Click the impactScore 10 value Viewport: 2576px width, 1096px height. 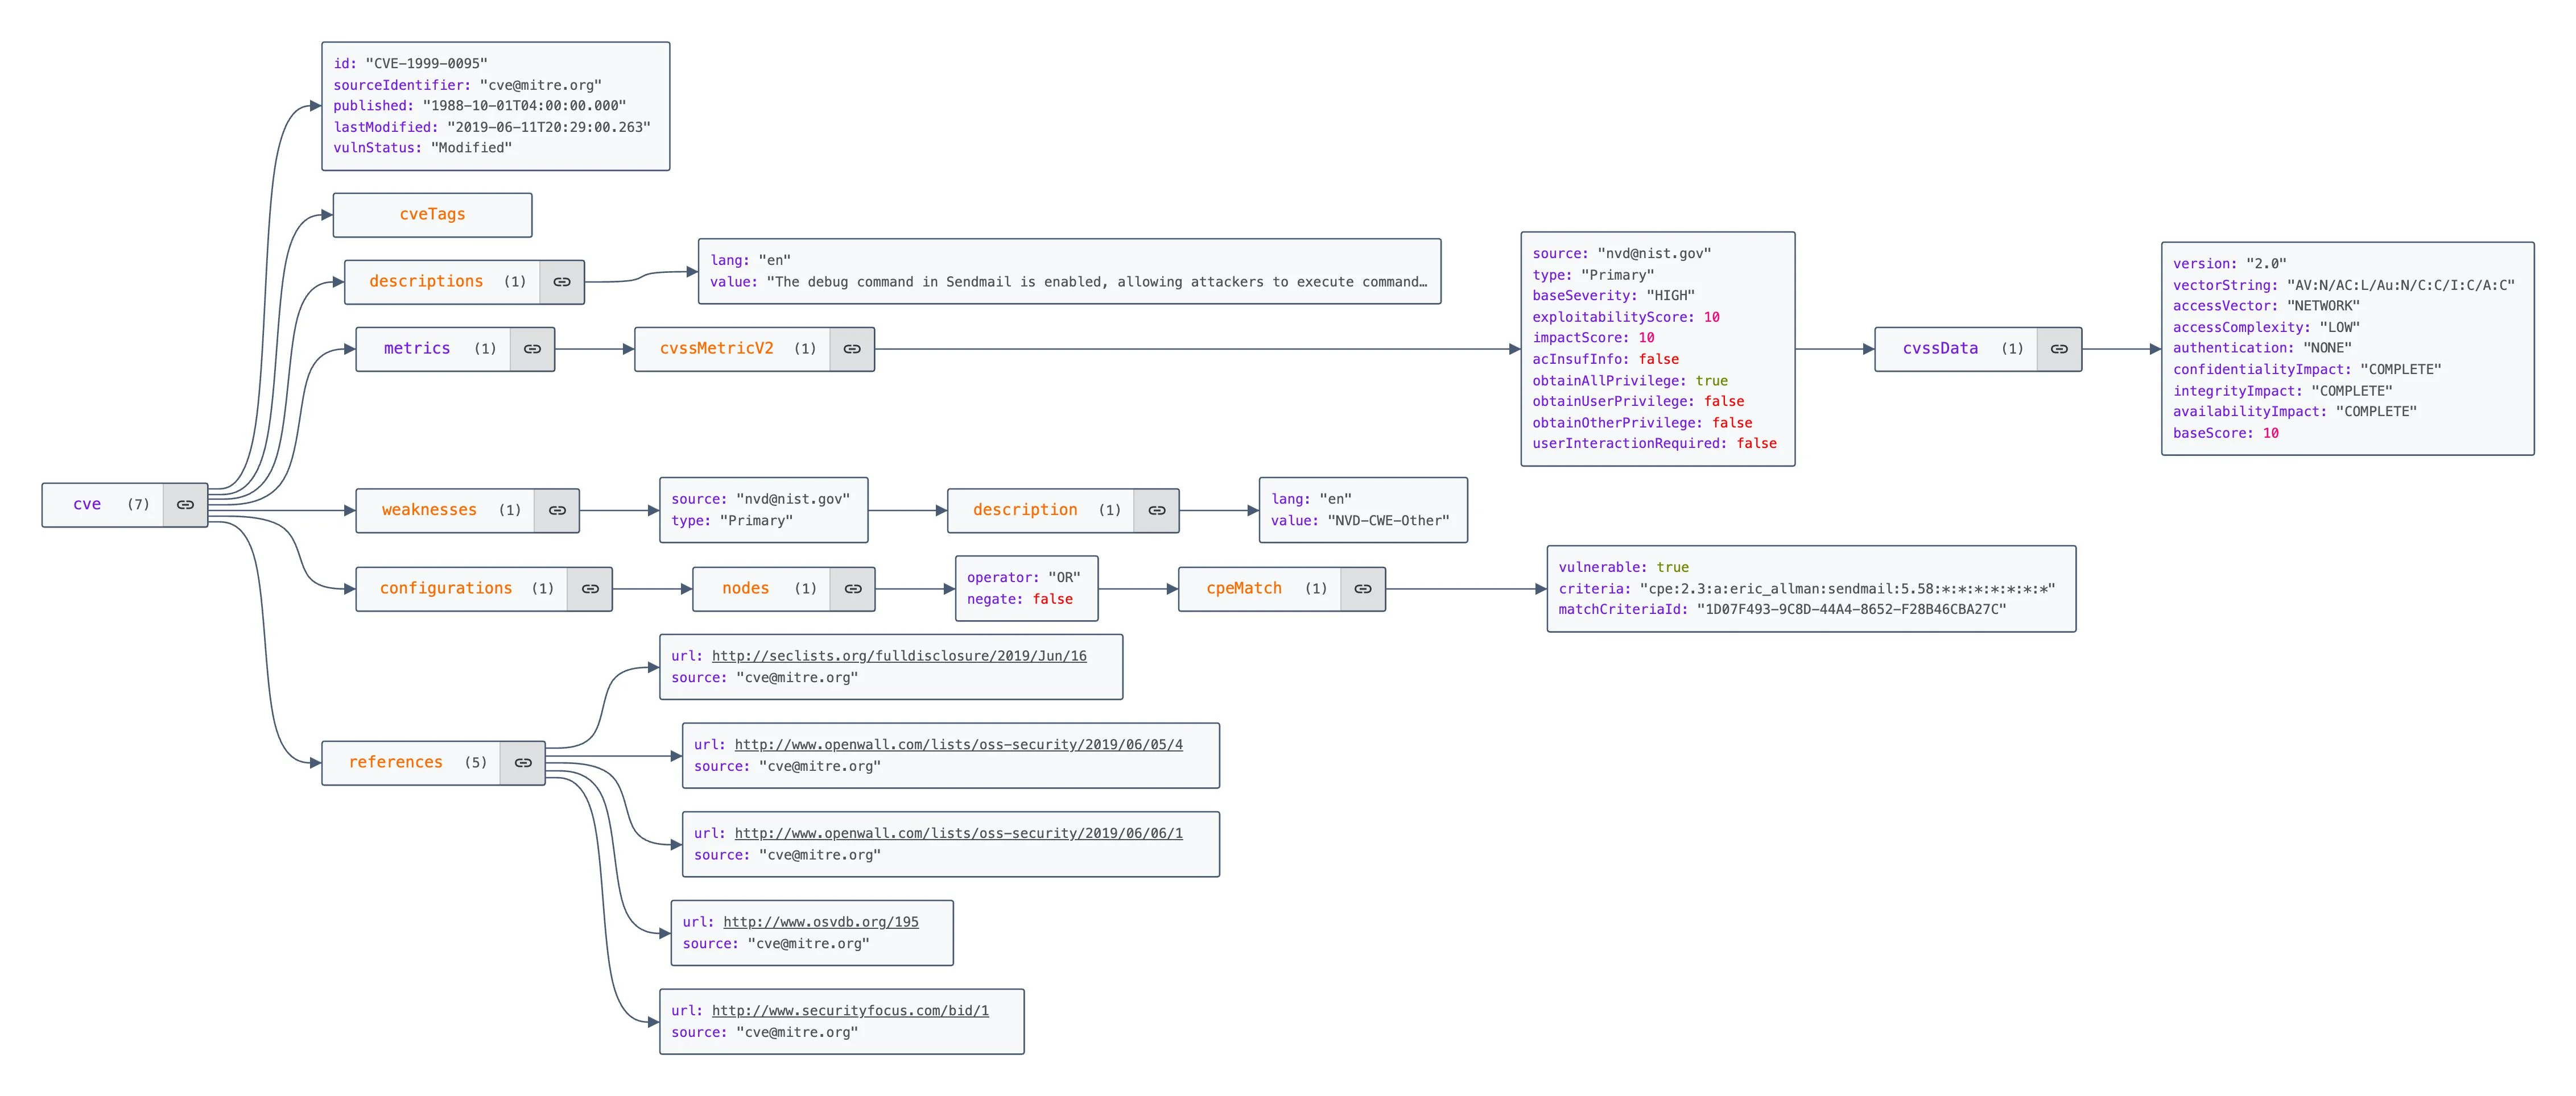(x=1646, y=339)
